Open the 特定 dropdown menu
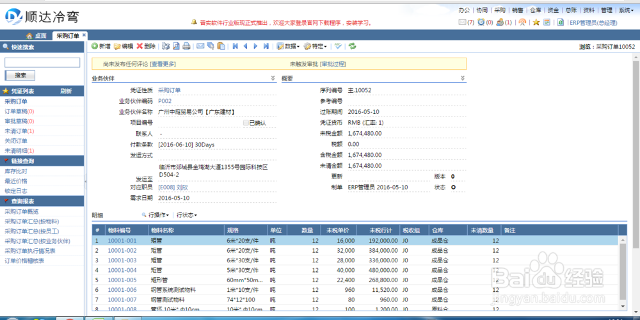Screen dimensions: 640x320 pyautogui.click(x=316, y=46)
